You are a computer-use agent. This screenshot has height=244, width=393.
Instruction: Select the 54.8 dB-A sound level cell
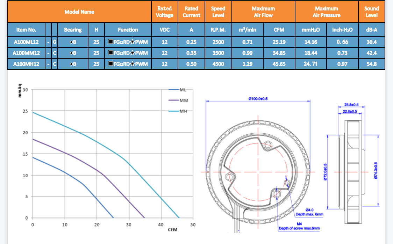click(x=371, y=64)
